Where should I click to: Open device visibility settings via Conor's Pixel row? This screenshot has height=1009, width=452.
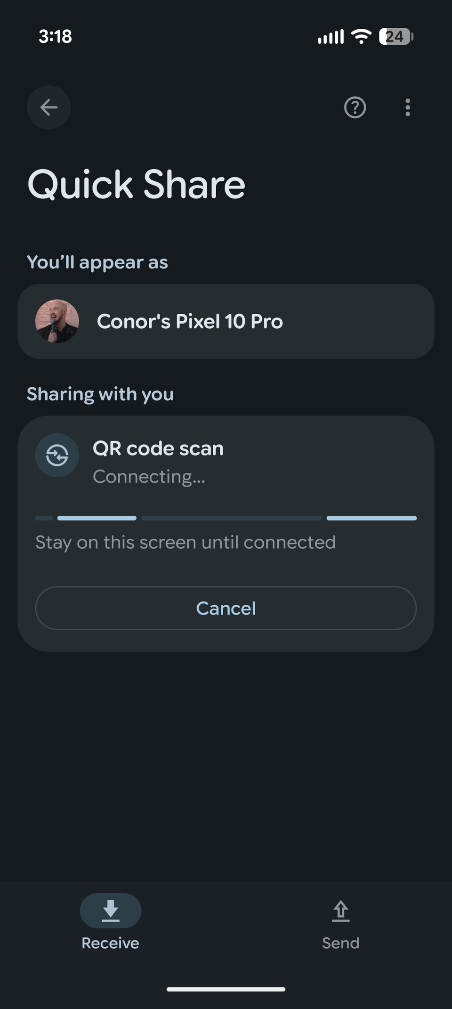point(226,321)
